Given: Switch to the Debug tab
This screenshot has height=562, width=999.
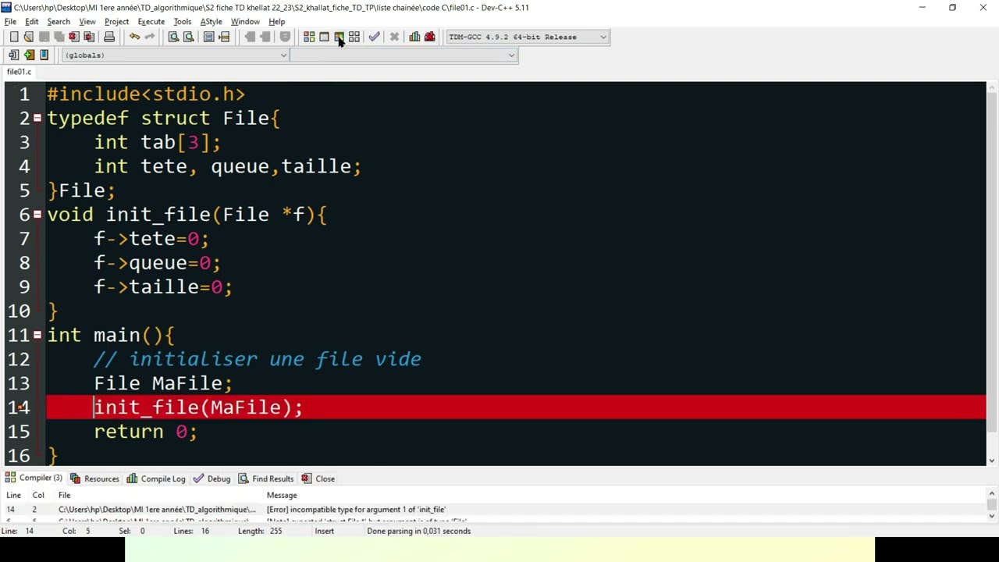Looking at the screenshot, I should 212,478.
